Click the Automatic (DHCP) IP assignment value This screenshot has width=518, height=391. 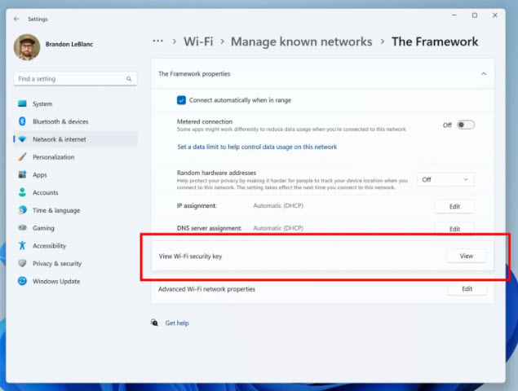pyautogui.click(x=278, y=205)
